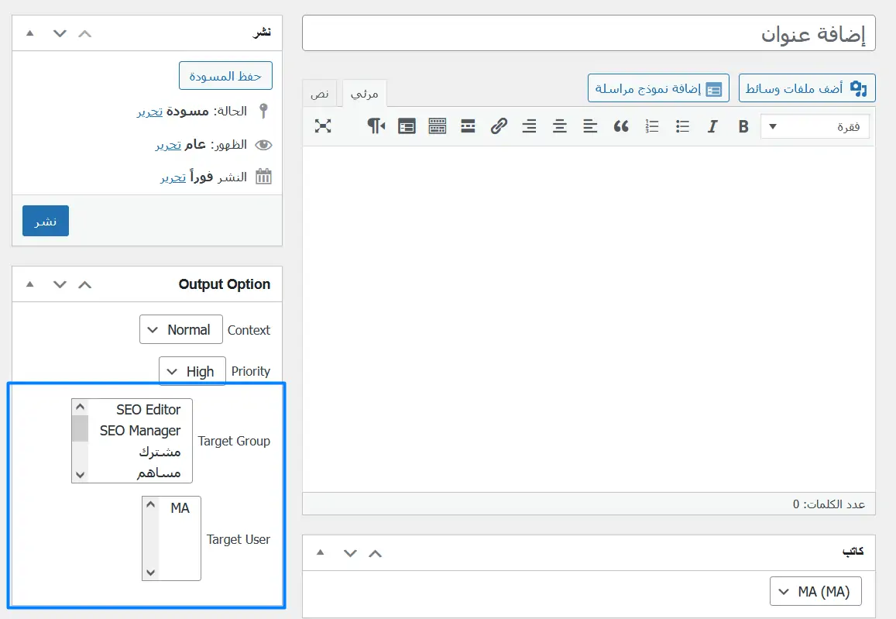Apply italic formatting from the toolbar
Screen dimensions: 896x619
tap(712, 126)
